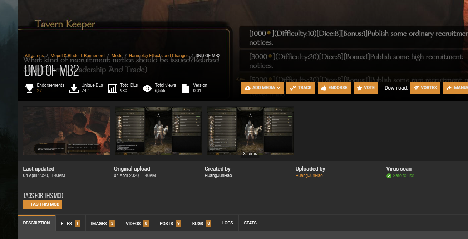Click the endorsements count 27

point(39,91)
